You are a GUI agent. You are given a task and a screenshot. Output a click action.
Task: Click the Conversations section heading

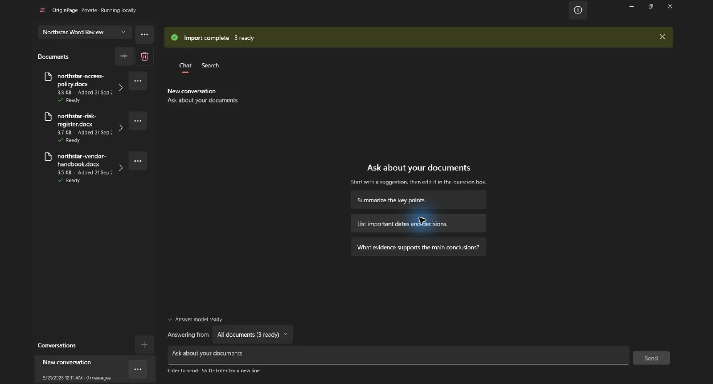[57, 345]
